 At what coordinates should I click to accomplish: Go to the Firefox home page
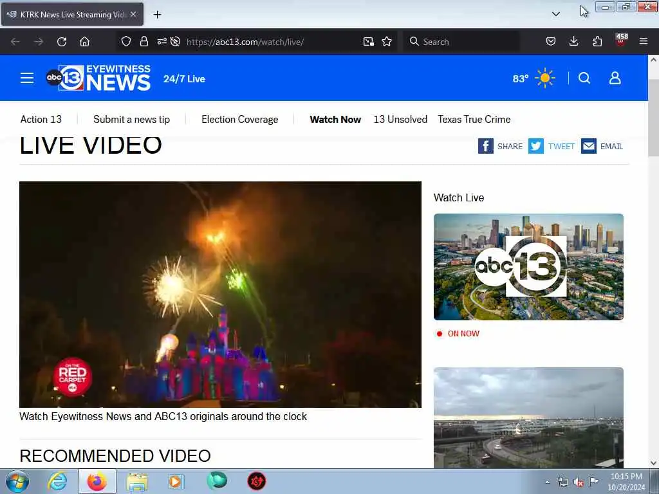[x=84, y=42]
